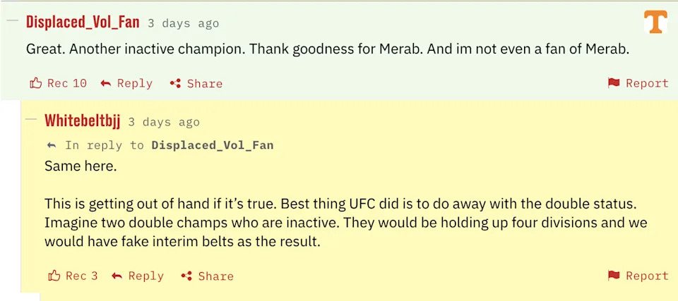This screenshot has height=301, width=678.
Task: Click the Tennessee T avatar badge
Action: point(655,22)
